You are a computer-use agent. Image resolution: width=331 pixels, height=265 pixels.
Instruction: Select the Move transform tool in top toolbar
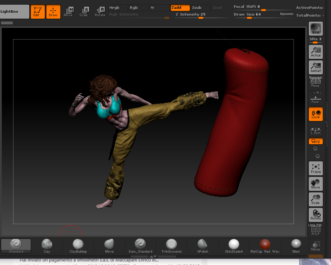point(68,12)
